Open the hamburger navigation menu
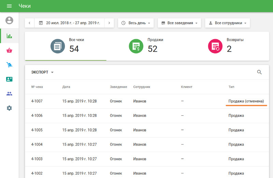This screenshot has height=178, width=273. point(9,6)
